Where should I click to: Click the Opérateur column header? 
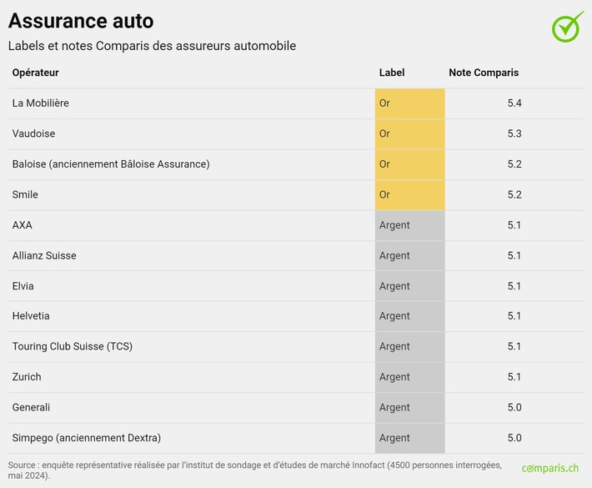(35, 73)
